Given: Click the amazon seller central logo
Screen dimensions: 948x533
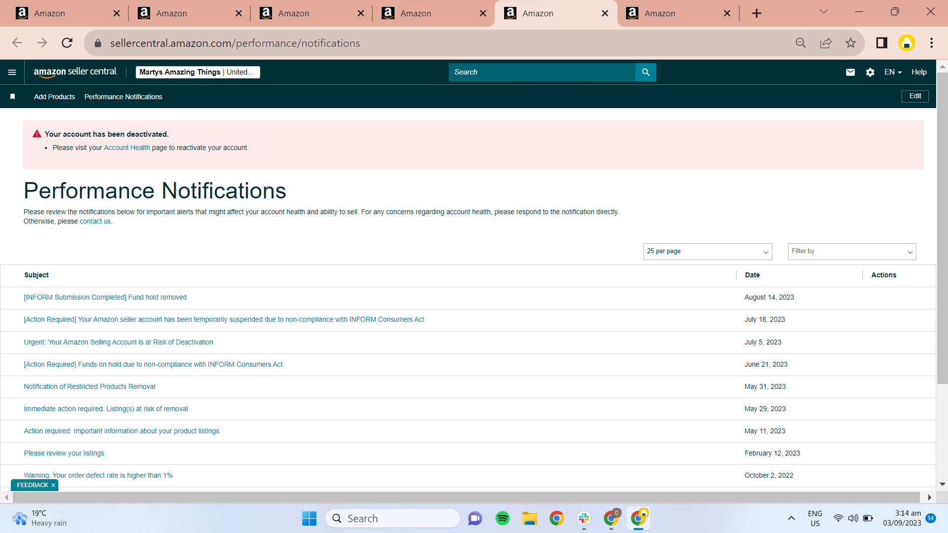Looking at the screenshot, I should (x=75, y=72).
